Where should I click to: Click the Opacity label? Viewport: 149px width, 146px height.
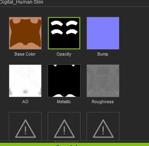(64, 54)
